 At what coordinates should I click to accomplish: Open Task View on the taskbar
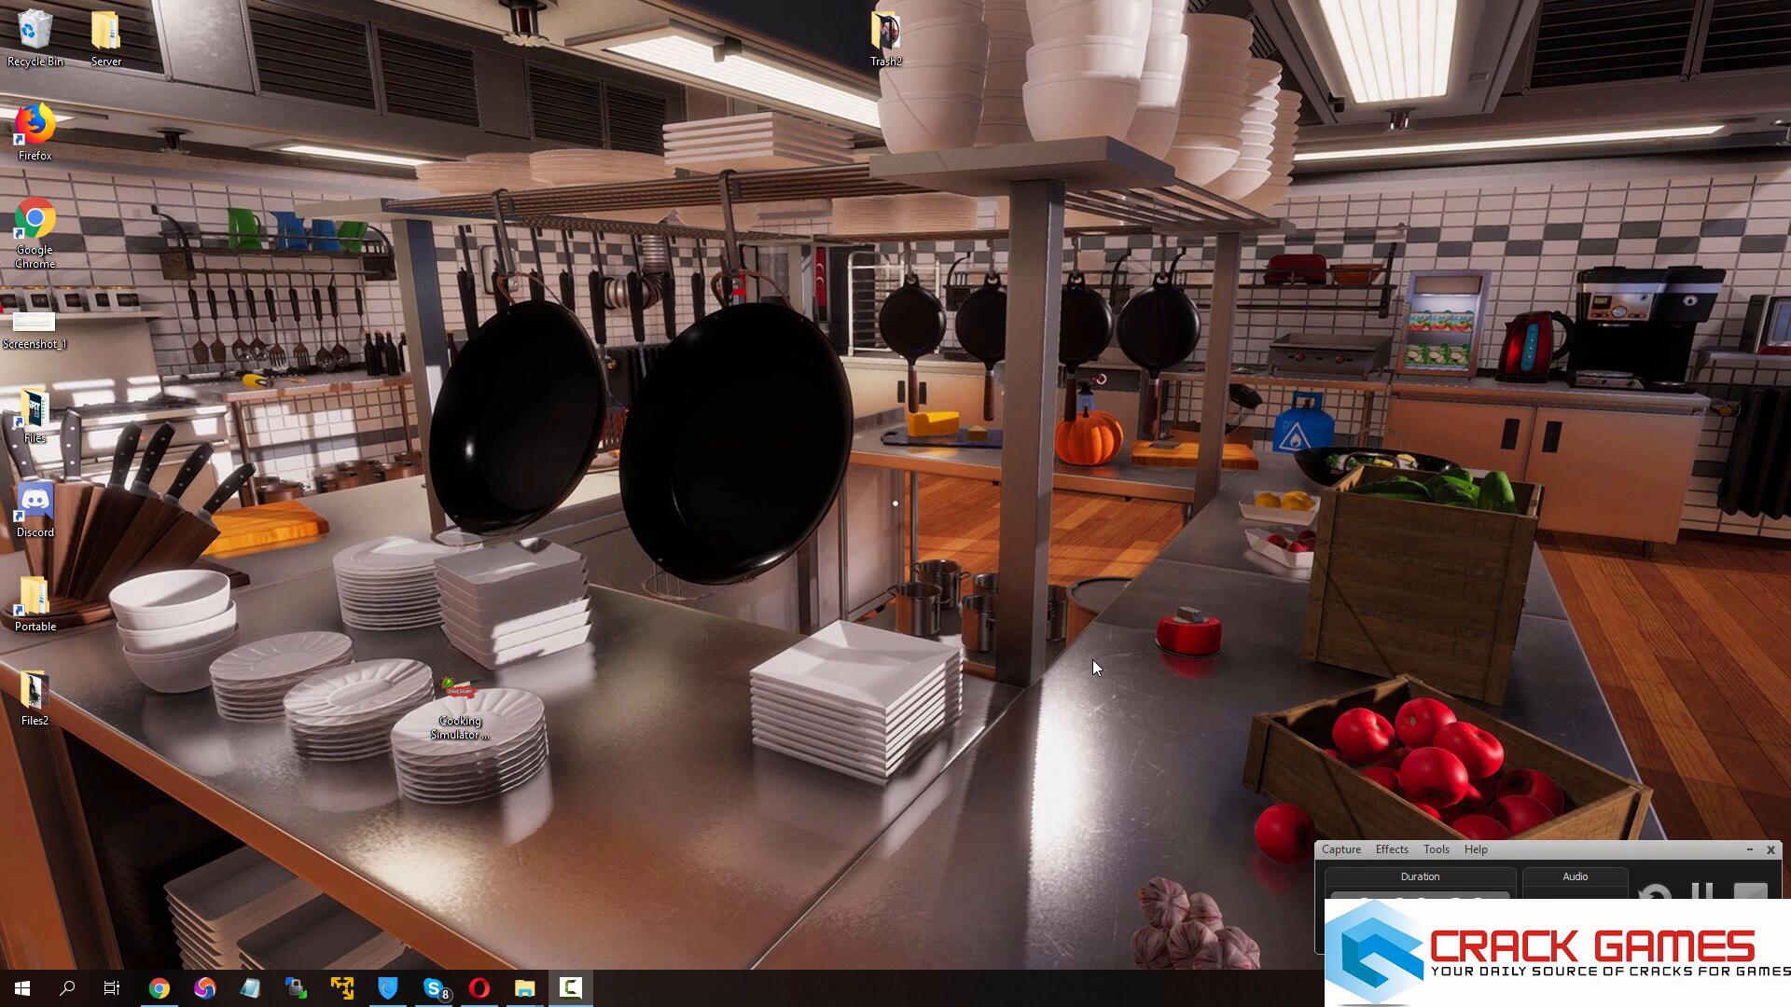coord(112,988)
